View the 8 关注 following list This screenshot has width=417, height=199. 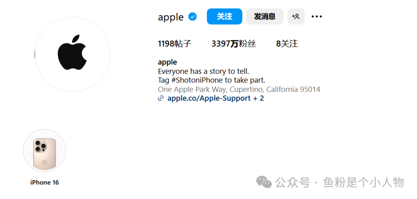pos(287,44)
